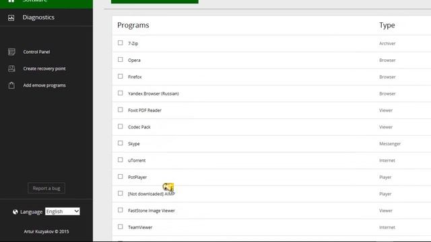Click the Create recovery point icon
The width and height of the screenshot is (431, 242).
pos(11,69)
